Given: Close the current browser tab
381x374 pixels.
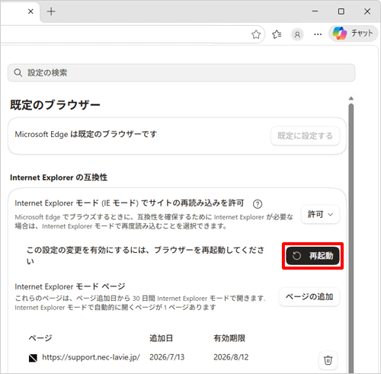Looking at the screenshot, I should point(30,11).
